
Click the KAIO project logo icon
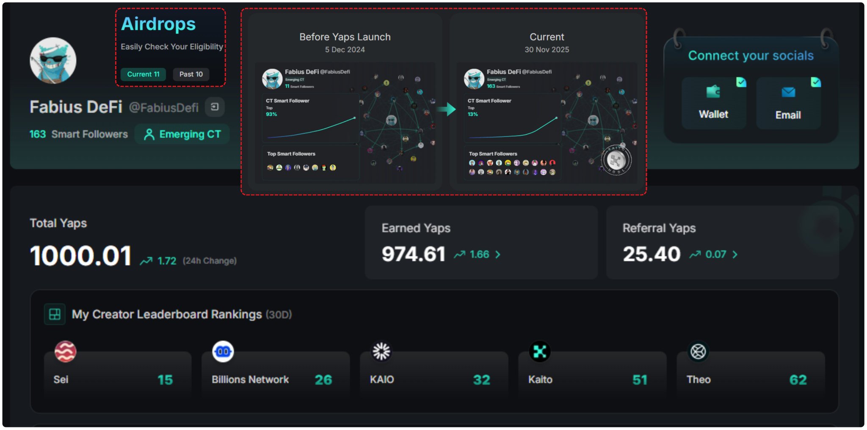(381, 351)
